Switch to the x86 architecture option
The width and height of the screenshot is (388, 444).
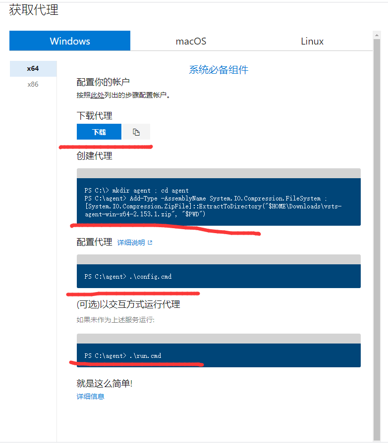coord(33,84)
